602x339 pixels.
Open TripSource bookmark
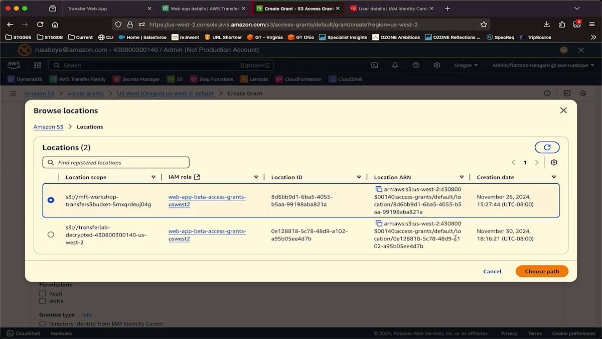[x=535, y=37]
